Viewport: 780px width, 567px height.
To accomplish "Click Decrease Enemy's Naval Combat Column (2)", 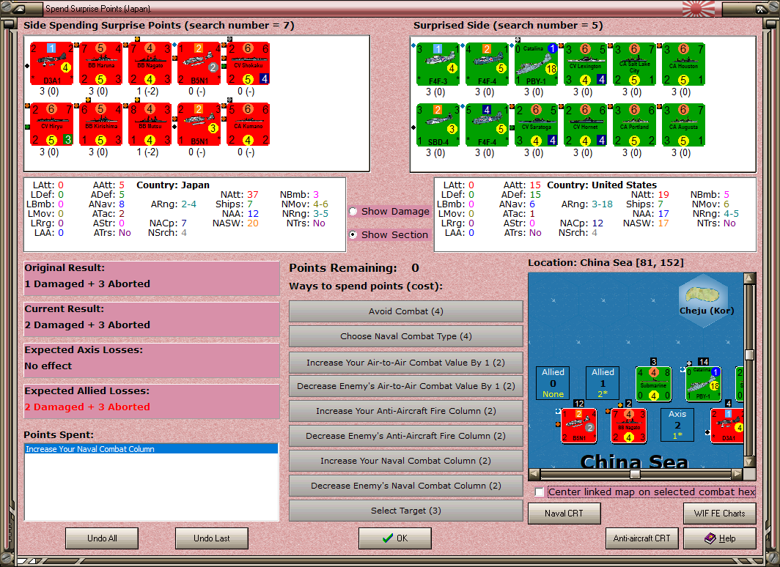I will click(x=406, y=486).
